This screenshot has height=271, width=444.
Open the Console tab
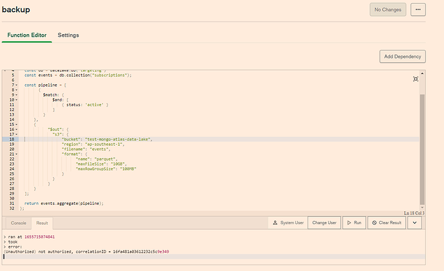18,223
